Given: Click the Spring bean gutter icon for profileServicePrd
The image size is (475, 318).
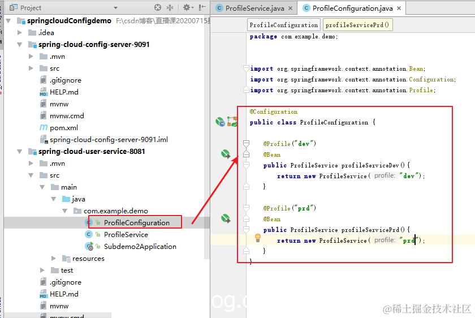Looking at the screenshot, I should click(226, 218).
